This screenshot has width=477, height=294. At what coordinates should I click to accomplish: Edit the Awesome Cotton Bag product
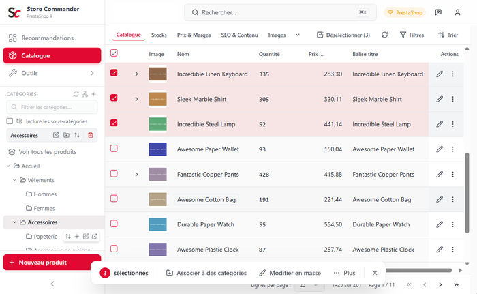(x=440, y=199)
